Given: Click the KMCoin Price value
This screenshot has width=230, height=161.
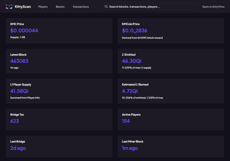Looking at the screenshot, I should tap(135, 31).
